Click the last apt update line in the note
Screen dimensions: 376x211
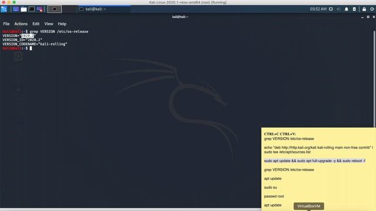[273, 205]
